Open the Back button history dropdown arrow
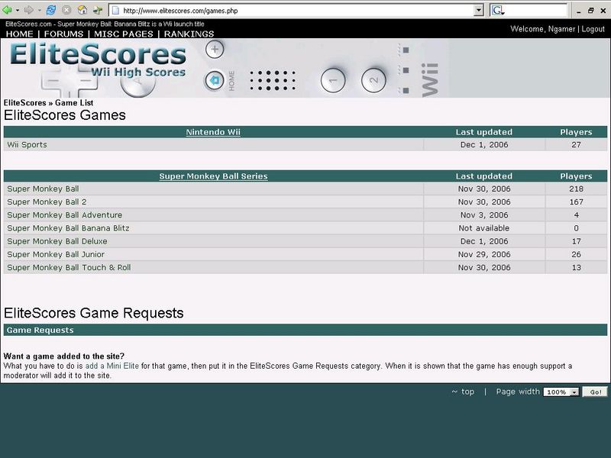 pos(18,11)
